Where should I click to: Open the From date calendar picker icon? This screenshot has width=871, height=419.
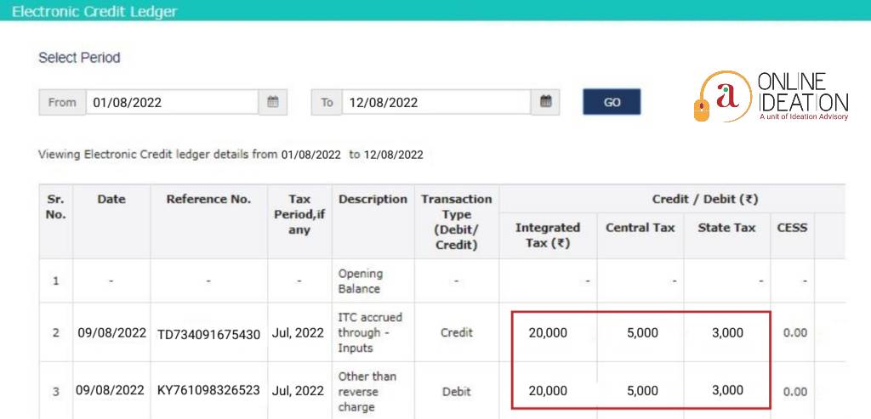pyautogui.click(x=273, y=102)
